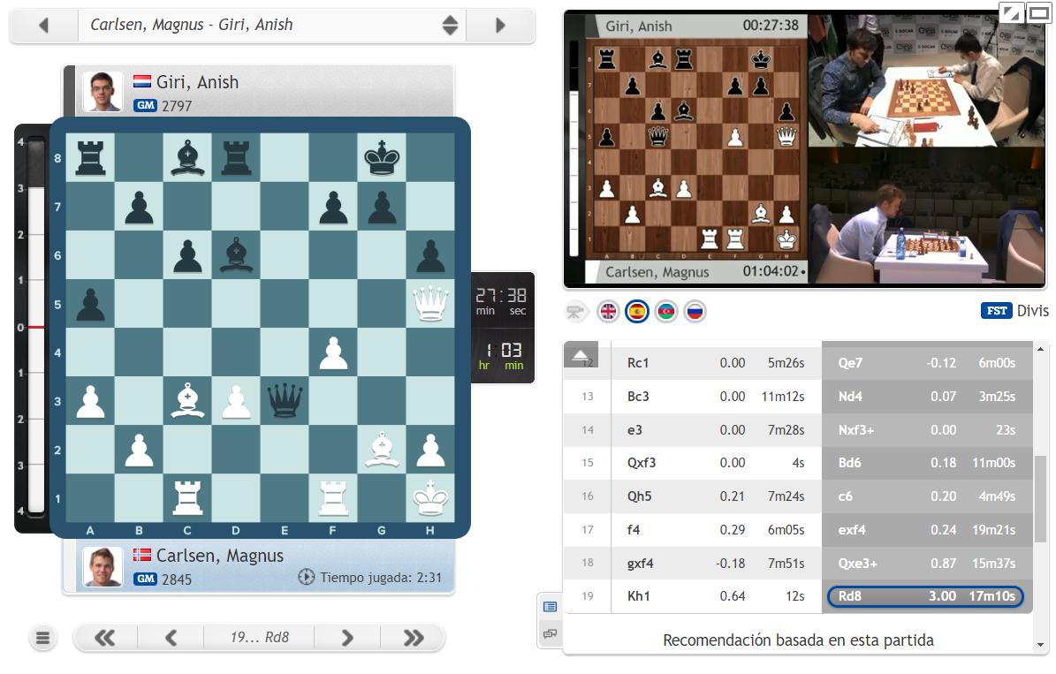The height and width of the screenshot is (674, 1056).
Task: Select the highlighted move Rd8
Action: pos(925,596)
